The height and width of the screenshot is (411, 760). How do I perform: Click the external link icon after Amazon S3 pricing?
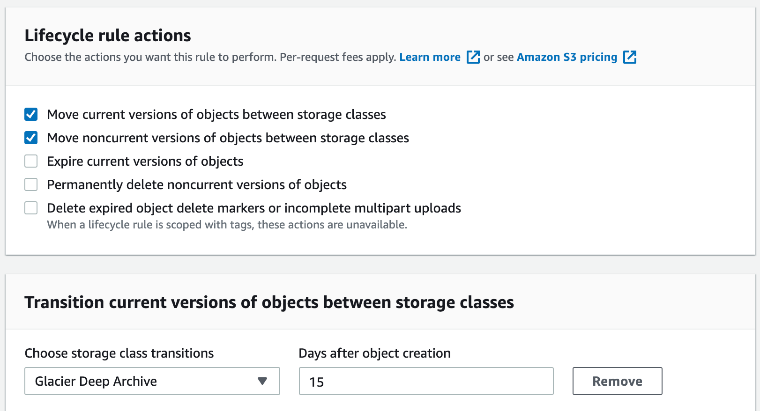coord(630,57)
